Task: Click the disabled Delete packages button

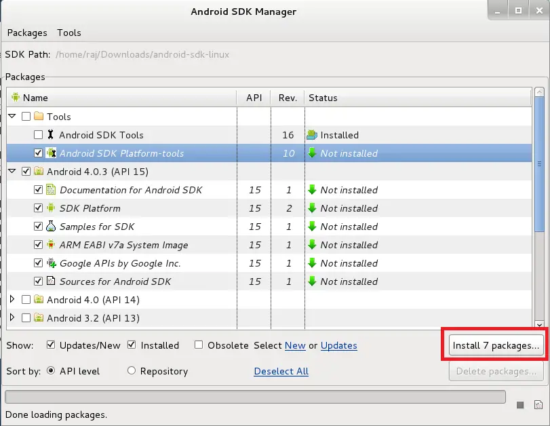Action: (x=496, y=371)
